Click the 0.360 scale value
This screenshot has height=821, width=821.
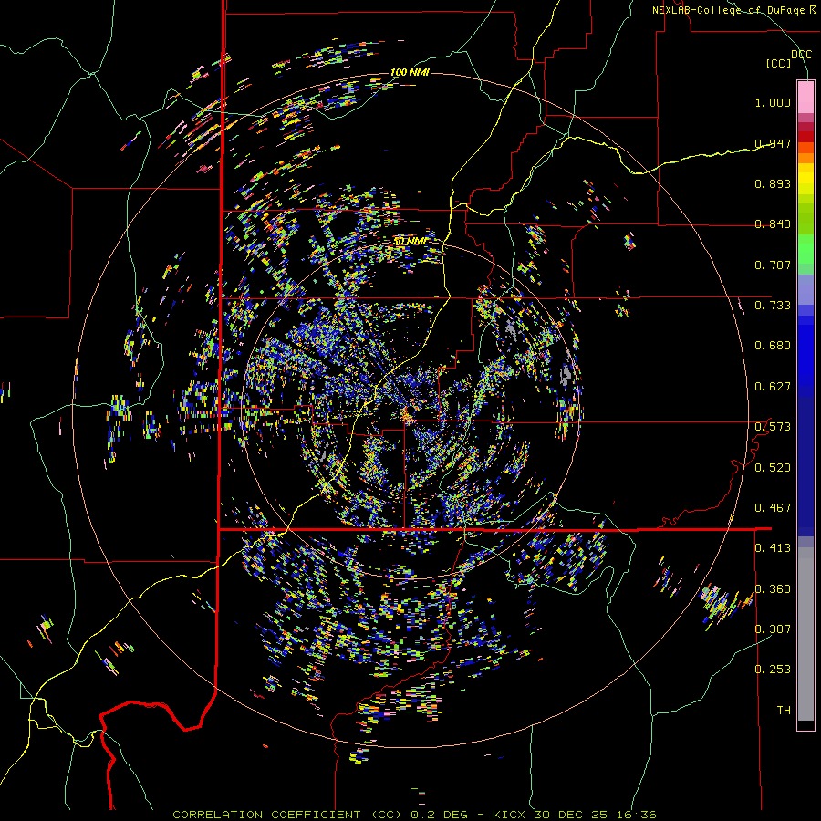pyautogui.click(x=773, y=589)
